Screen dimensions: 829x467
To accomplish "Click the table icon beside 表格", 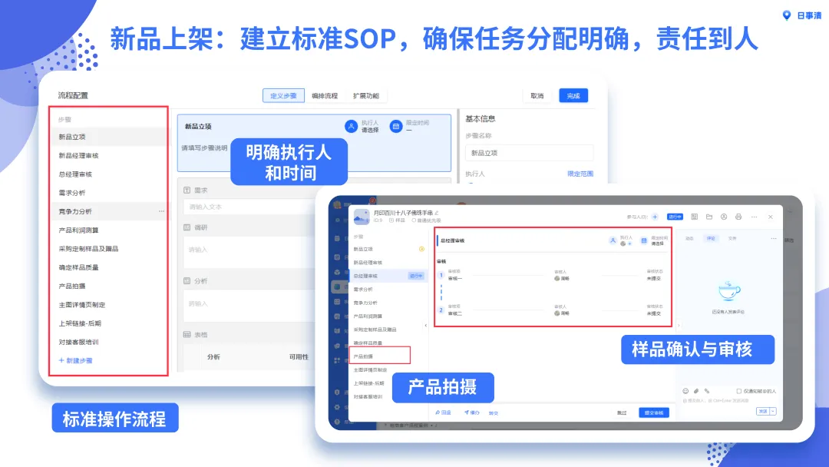I will click(187, 335).
